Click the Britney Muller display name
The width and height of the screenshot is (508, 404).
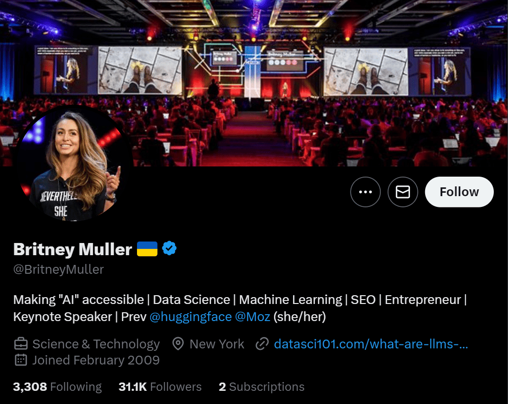tap(73, 249)
